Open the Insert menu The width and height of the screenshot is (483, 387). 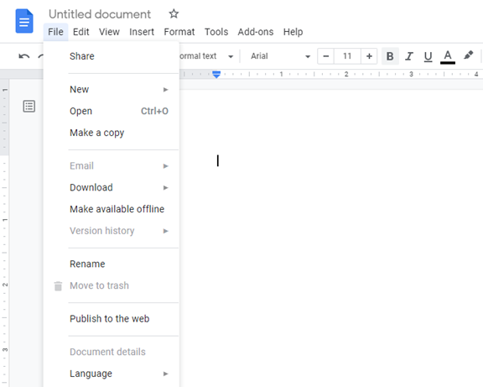[x=142, y=32]
